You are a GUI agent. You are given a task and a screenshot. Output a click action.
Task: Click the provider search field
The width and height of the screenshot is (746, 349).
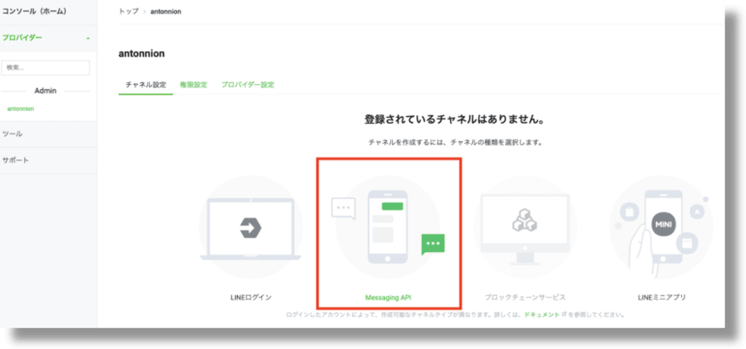click(46, 68)
